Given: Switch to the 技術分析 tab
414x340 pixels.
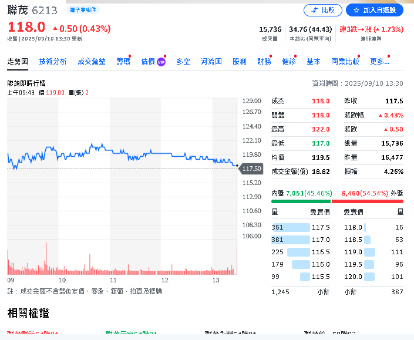Looking at the screenshot, I should 53,62.
